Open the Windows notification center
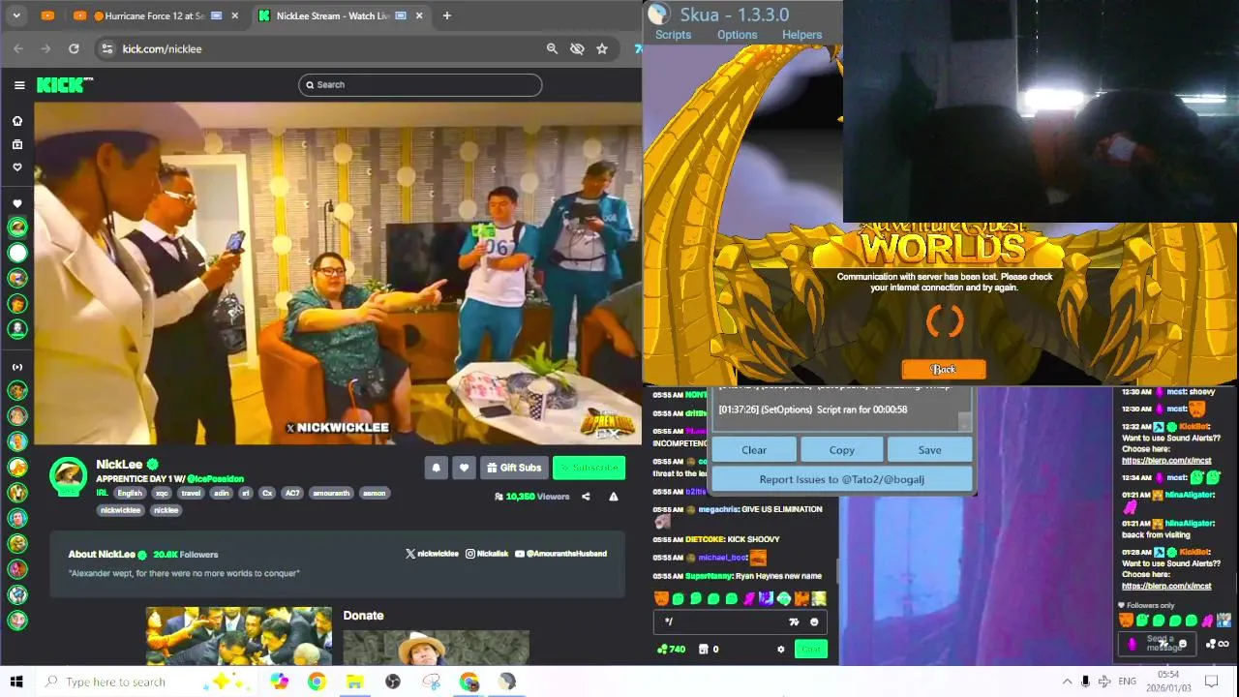 1211,682
